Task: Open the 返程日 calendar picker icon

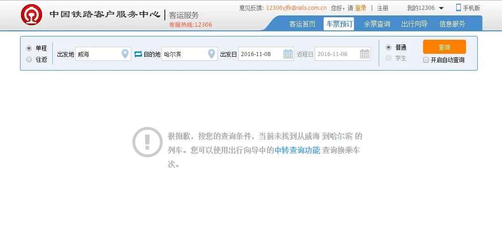Action: [x=365, y=54]
